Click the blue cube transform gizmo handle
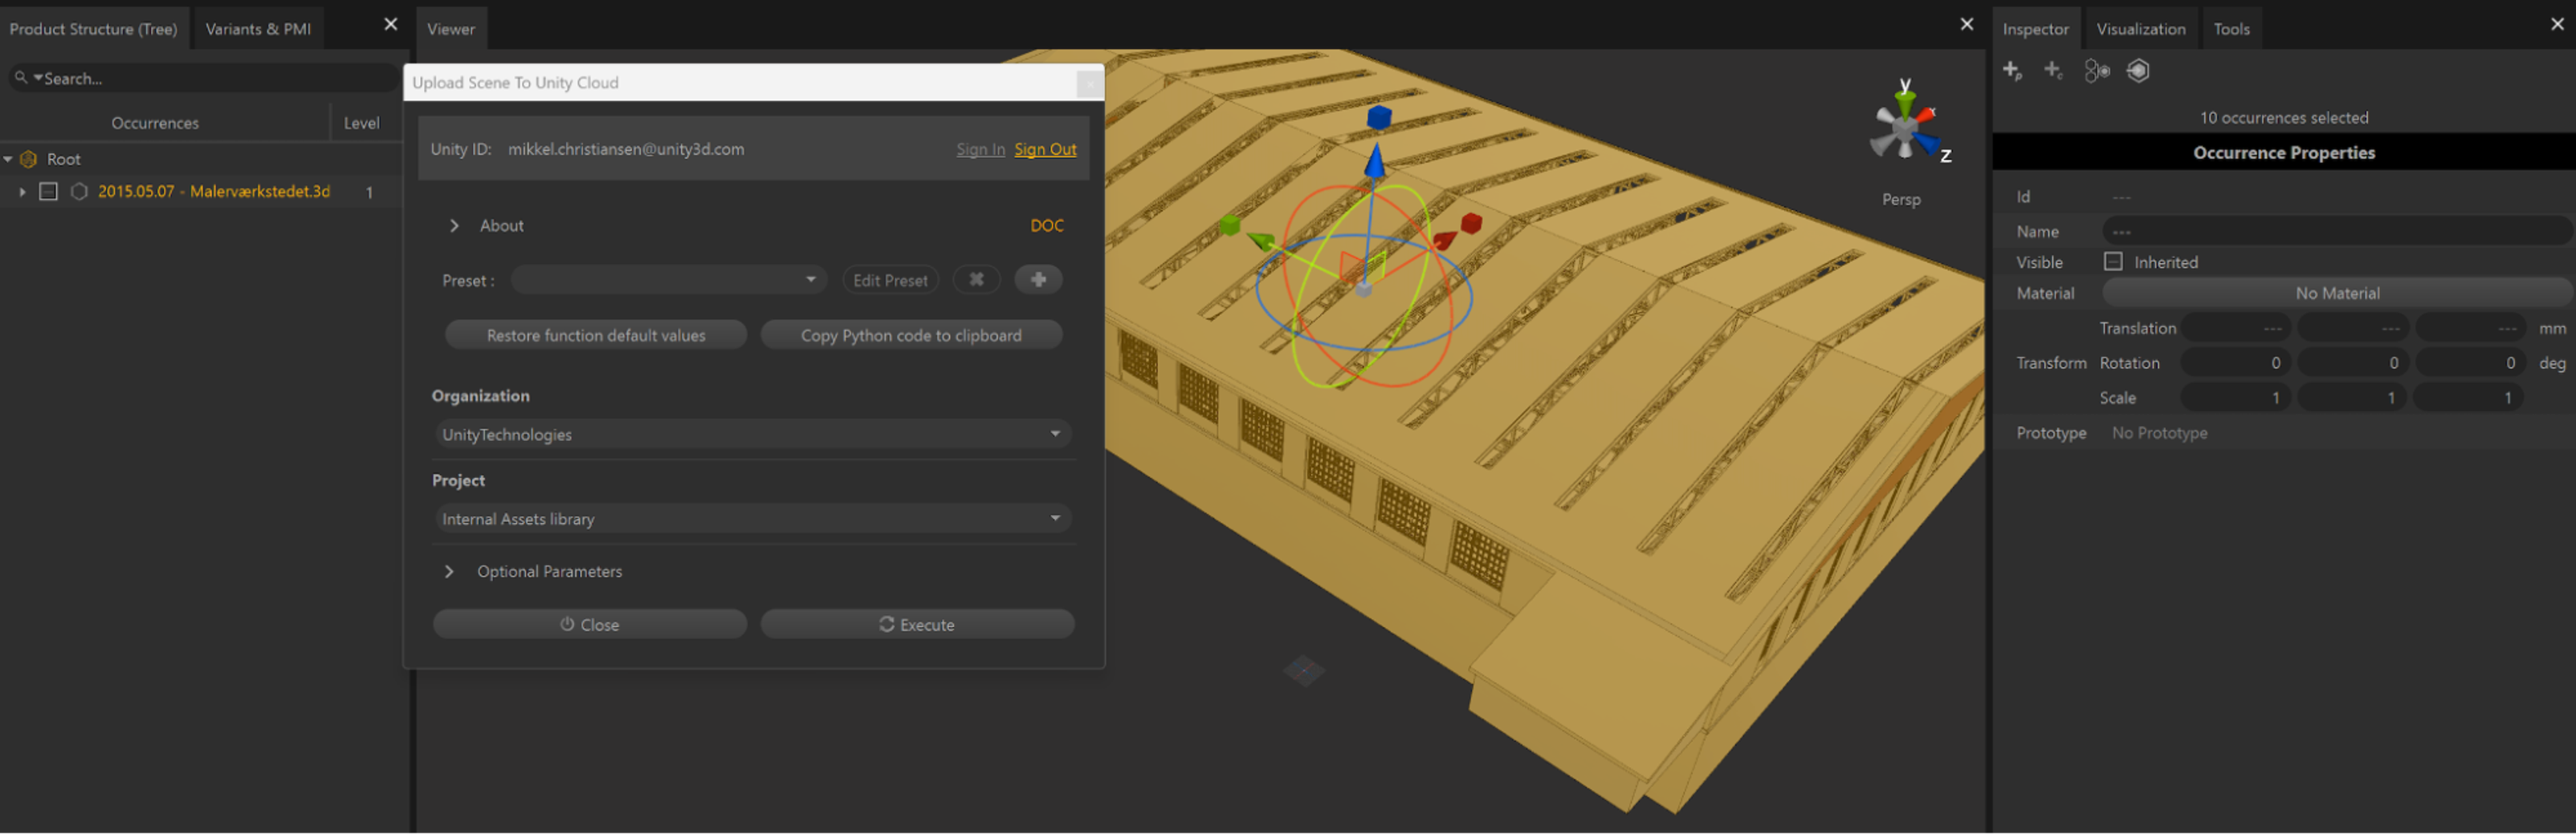The width and height of the screenshot is (2576, 834). click(1379, 118)
